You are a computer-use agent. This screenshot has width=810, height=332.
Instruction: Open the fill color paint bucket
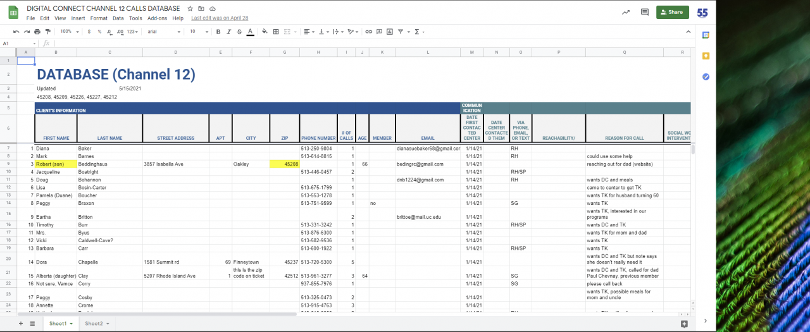[x=265, y=32]
